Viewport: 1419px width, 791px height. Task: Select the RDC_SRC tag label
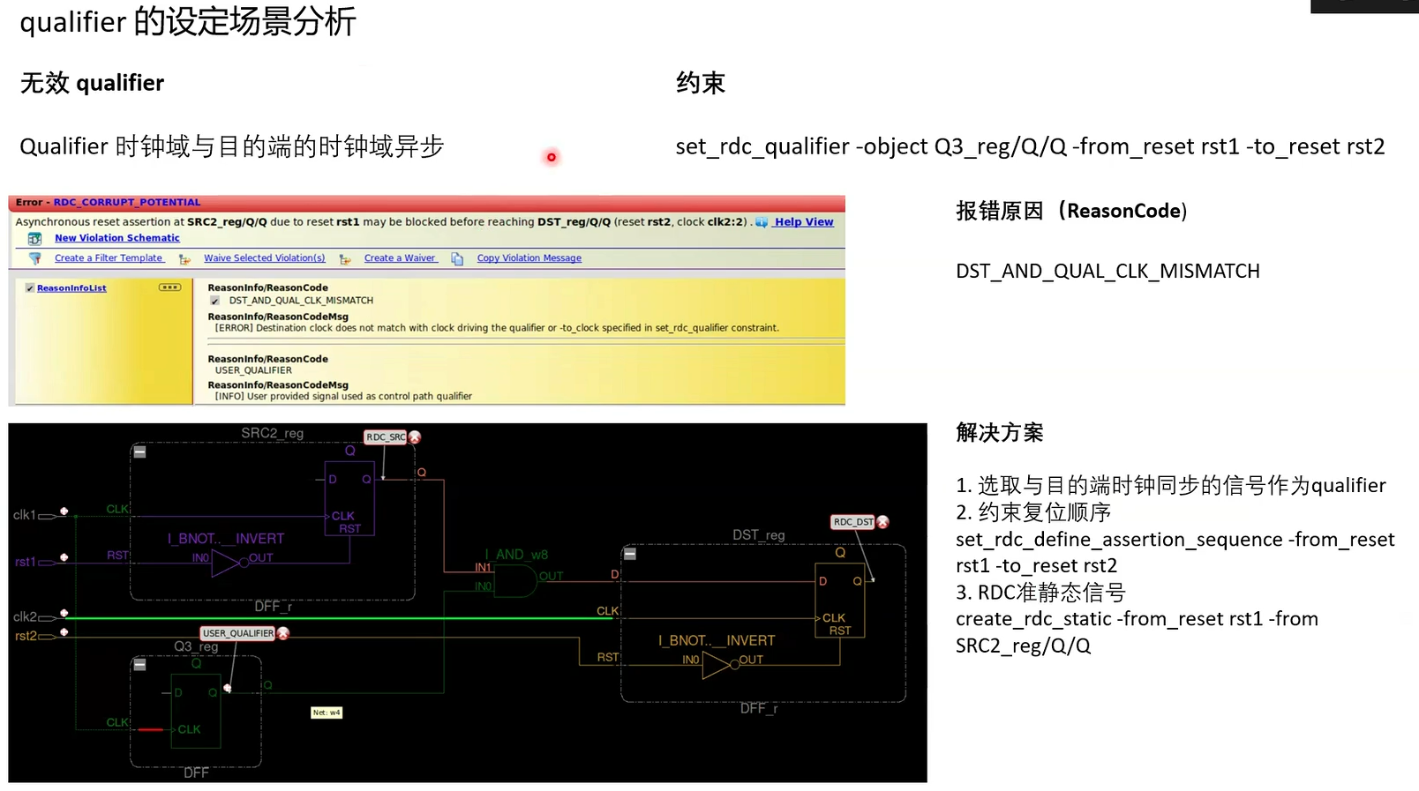(386, 437)
